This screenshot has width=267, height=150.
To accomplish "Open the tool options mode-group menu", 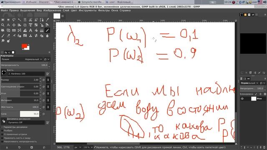I will 47,59.
